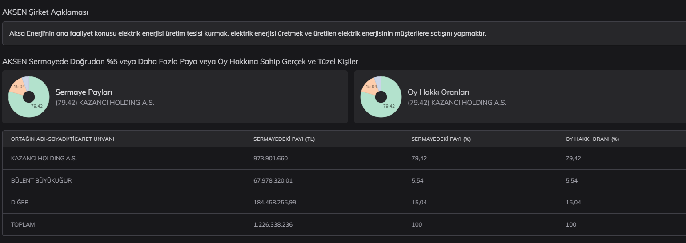Click the ORTAĞIN ADI-SOYADI/TİCARET UNVANI column header
This screenshot has width=686, height=243.
point(63,139)
